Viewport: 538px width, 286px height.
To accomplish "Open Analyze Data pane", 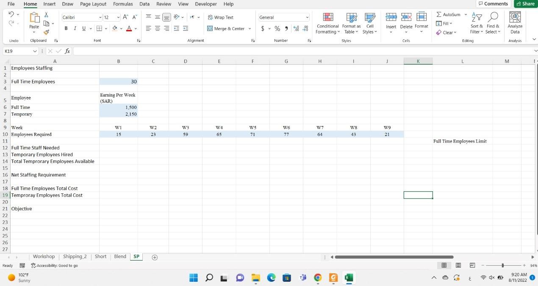I will click(515, 24).
